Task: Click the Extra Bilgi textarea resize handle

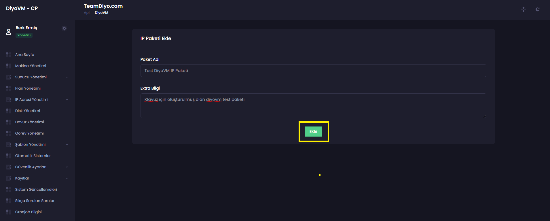Action: coord(485,116)
